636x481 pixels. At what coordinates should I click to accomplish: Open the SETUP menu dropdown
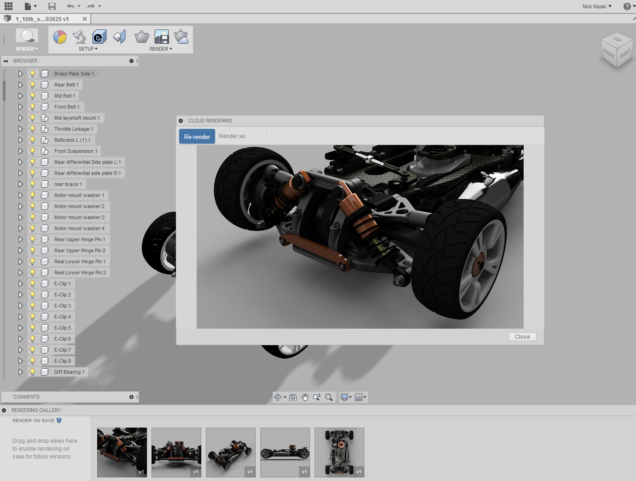point(88,49)
